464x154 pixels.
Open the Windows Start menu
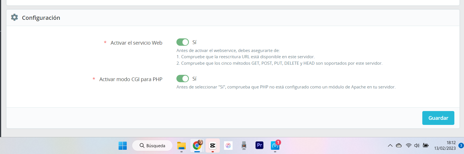[123, 146]
